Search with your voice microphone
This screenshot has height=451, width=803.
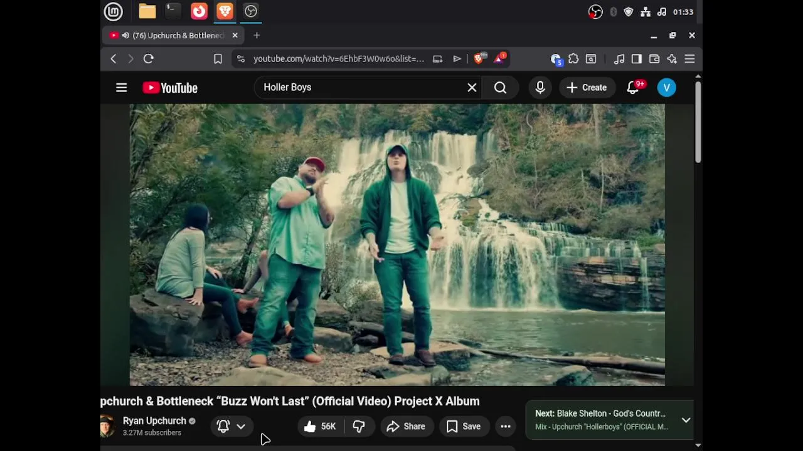[540, 88]
